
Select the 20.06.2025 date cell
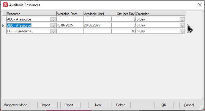click(97, 25)
